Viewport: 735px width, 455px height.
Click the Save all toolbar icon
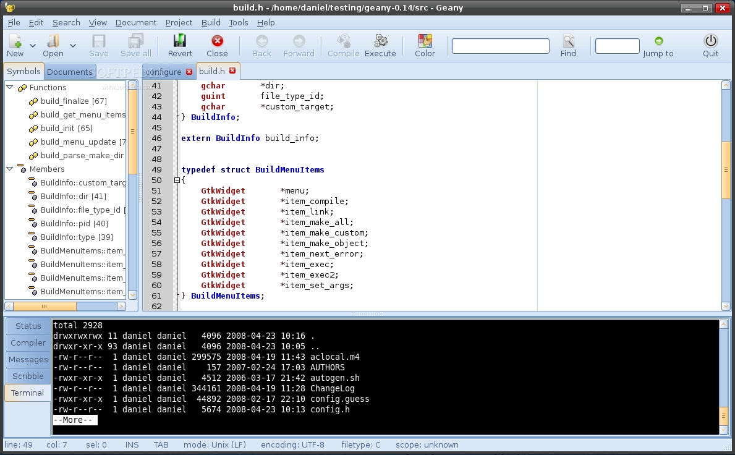tap(136, 41)
